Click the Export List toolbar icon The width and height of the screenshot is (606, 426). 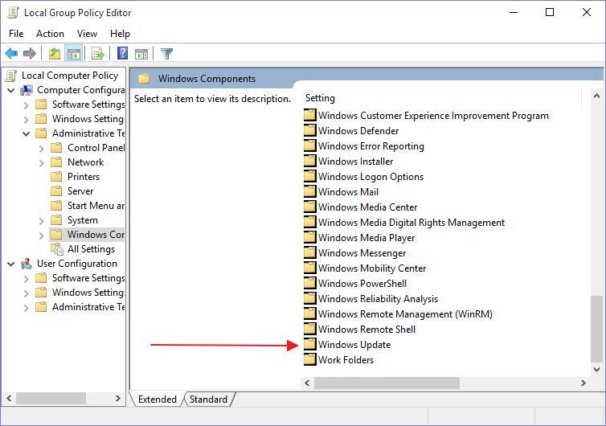pos(98,54)
